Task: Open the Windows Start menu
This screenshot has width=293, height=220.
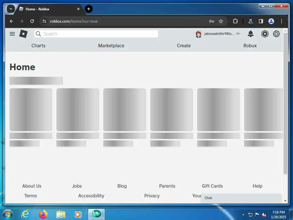Action: 7,214
